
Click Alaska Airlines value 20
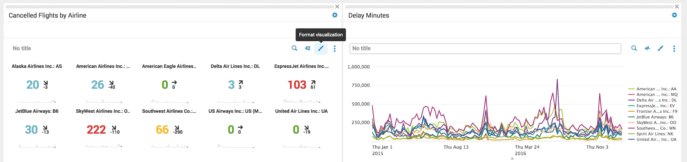[x=33, y=85]
